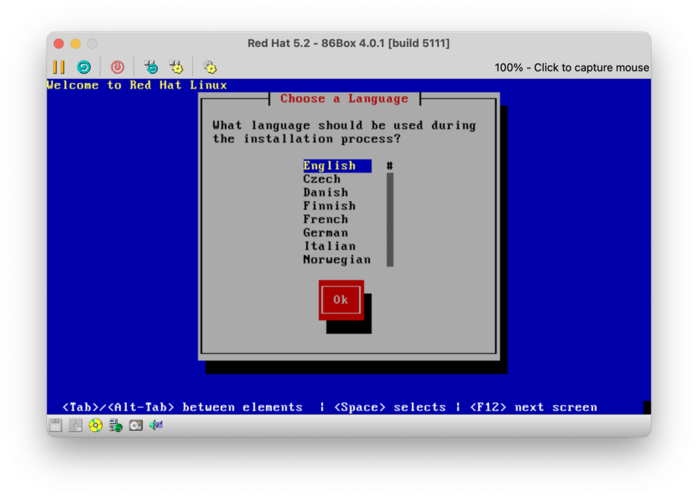
Task: Click the hard disk status icon
Action: pos(136,425)
